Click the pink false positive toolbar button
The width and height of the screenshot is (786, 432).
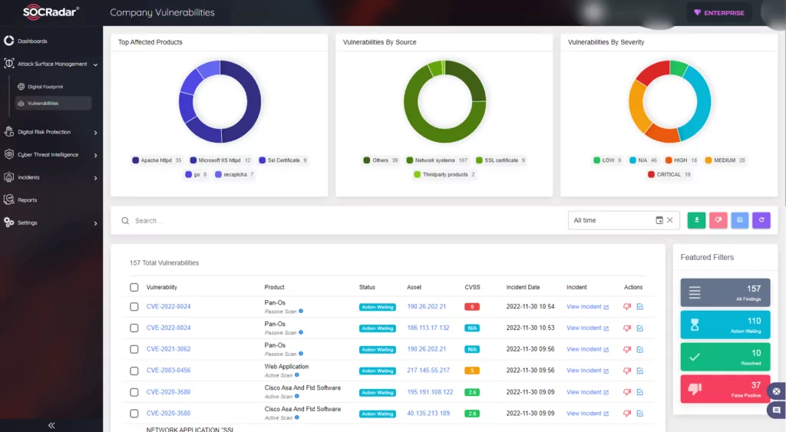(x=718, y=220)
